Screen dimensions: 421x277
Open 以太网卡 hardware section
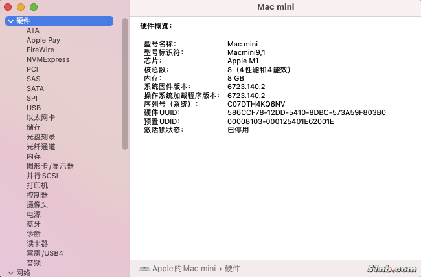41,118
